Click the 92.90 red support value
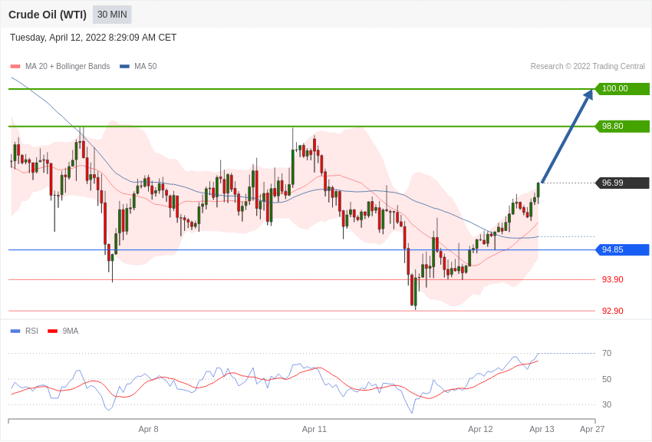The width and height of the screenshot is (652, 442). click(x=613, y=311)
